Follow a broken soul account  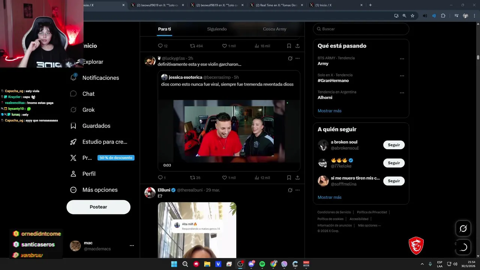point(394,145)
